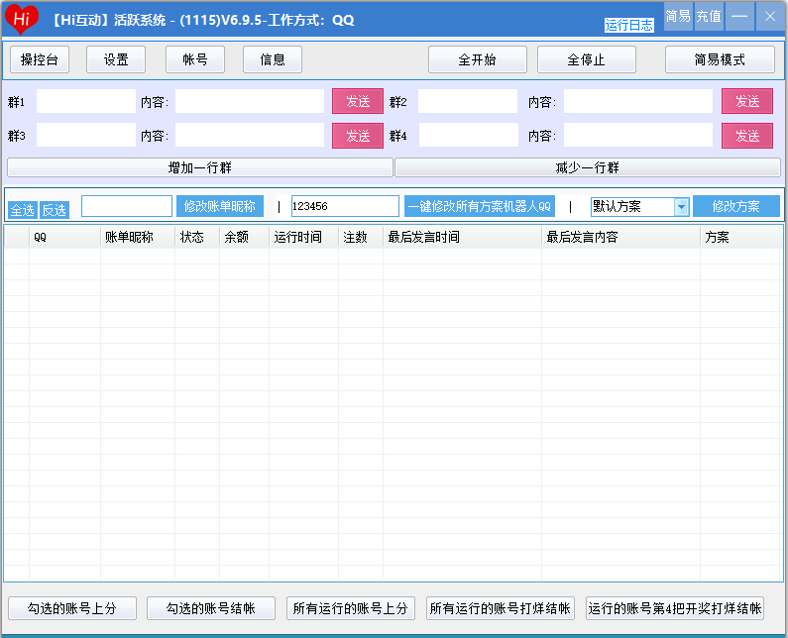The width and height of the screenshot is (788, 638).
Task: Sort by 注数 column header
Action: (361, 237)
